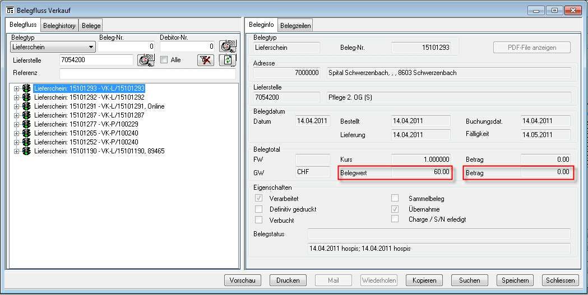Screen dimensions: 588x295
Task: Click traffic light icon of Lieferschein 15101277
Action: [26, 124]
